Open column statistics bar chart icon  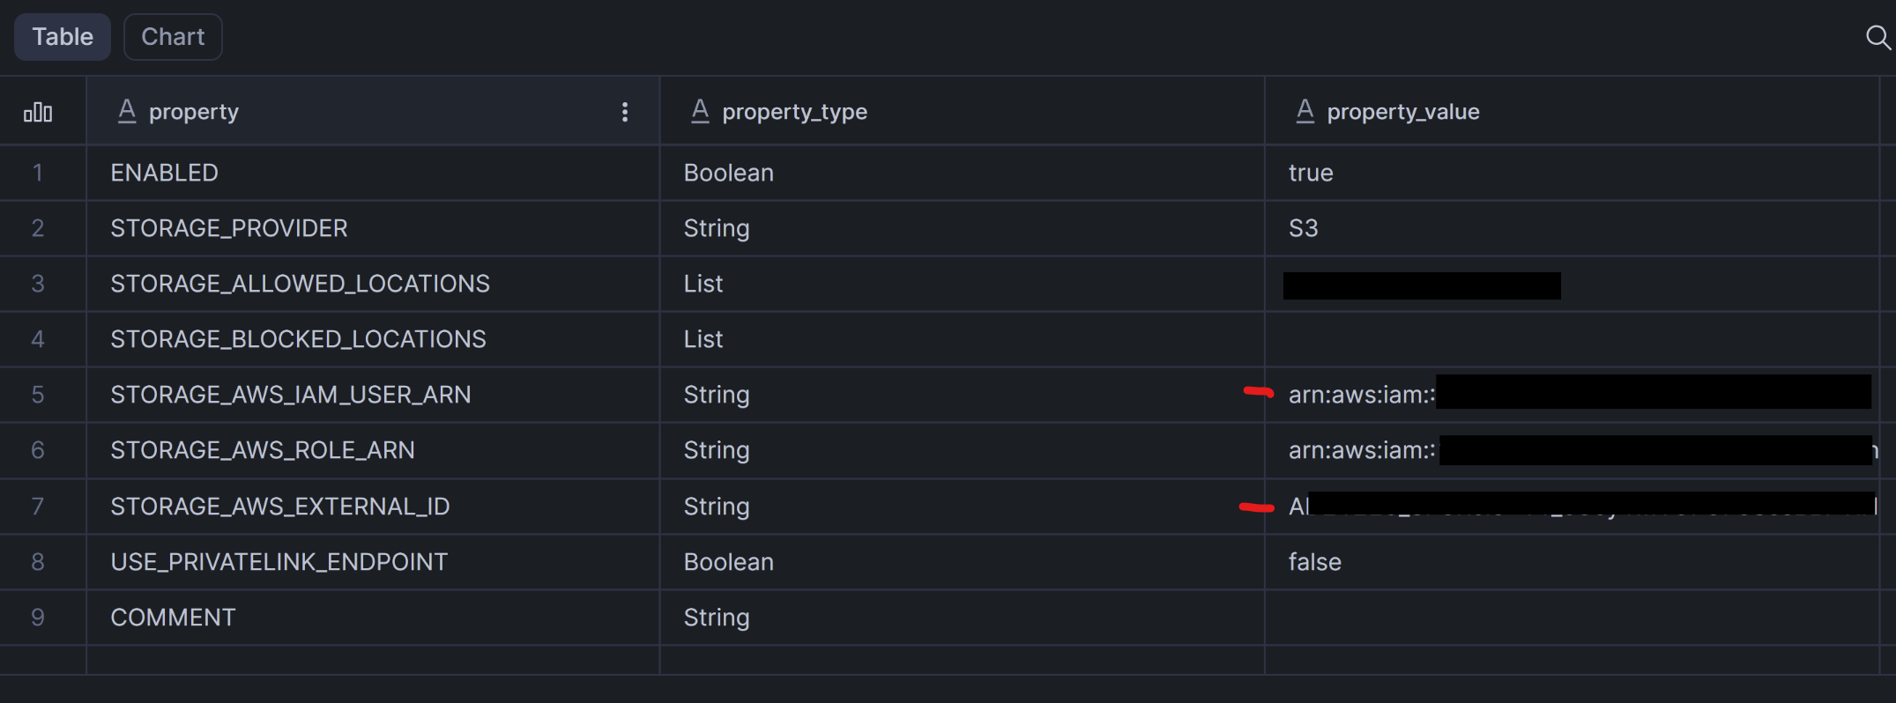[38, 112]
